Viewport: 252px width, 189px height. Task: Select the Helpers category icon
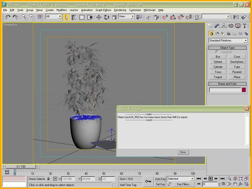click(x=234, y=34)
